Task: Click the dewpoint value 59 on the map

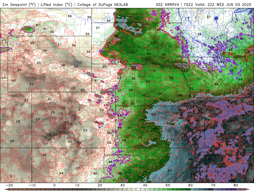Action: point(155,129)
